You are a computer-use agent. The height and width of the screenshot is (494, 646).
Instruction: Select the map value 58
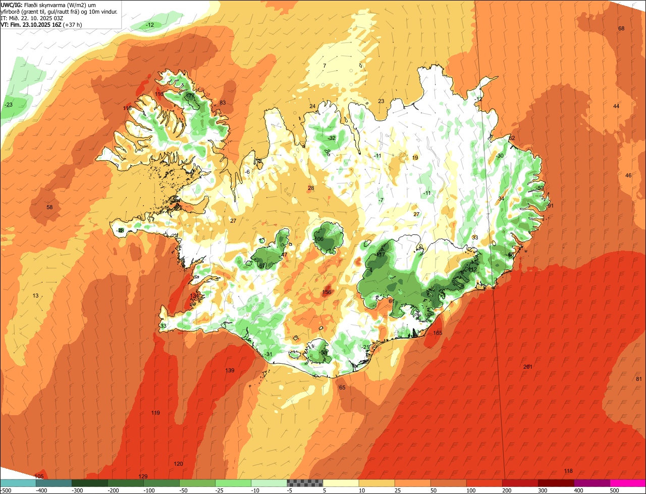(49, 207)
